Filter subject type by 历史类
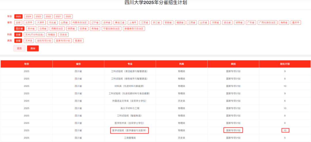The image size is (311, 142). point(63,35)
